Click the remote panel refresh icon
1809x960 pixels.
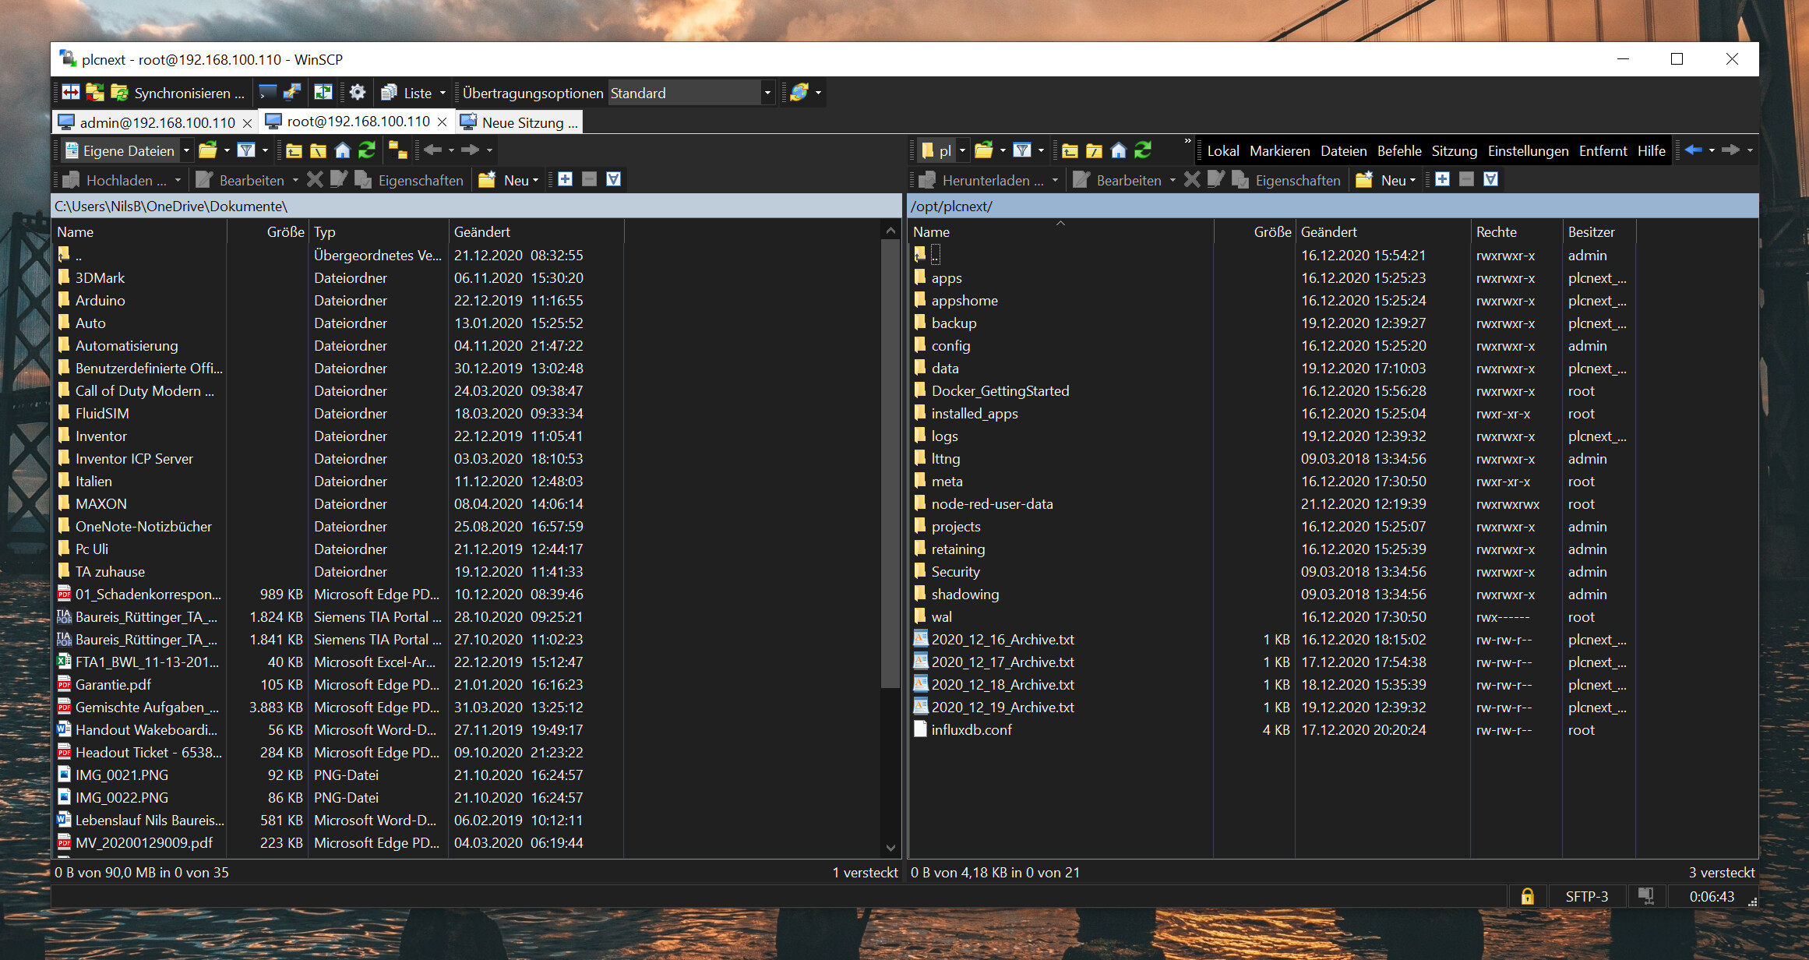click(1143, 150)
